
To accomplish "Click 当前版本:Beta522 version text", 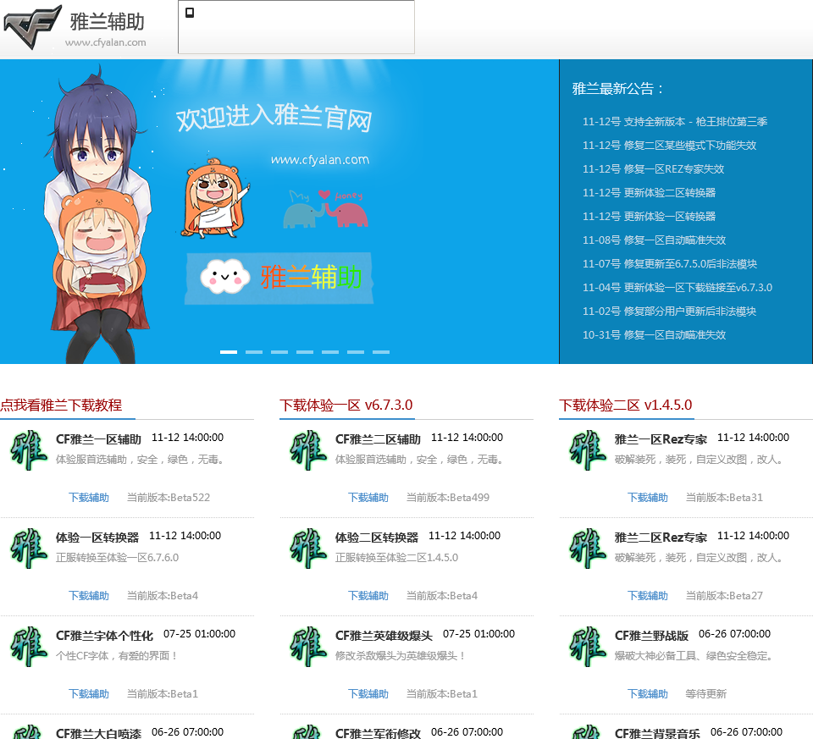I will click(x=169, y=498).
